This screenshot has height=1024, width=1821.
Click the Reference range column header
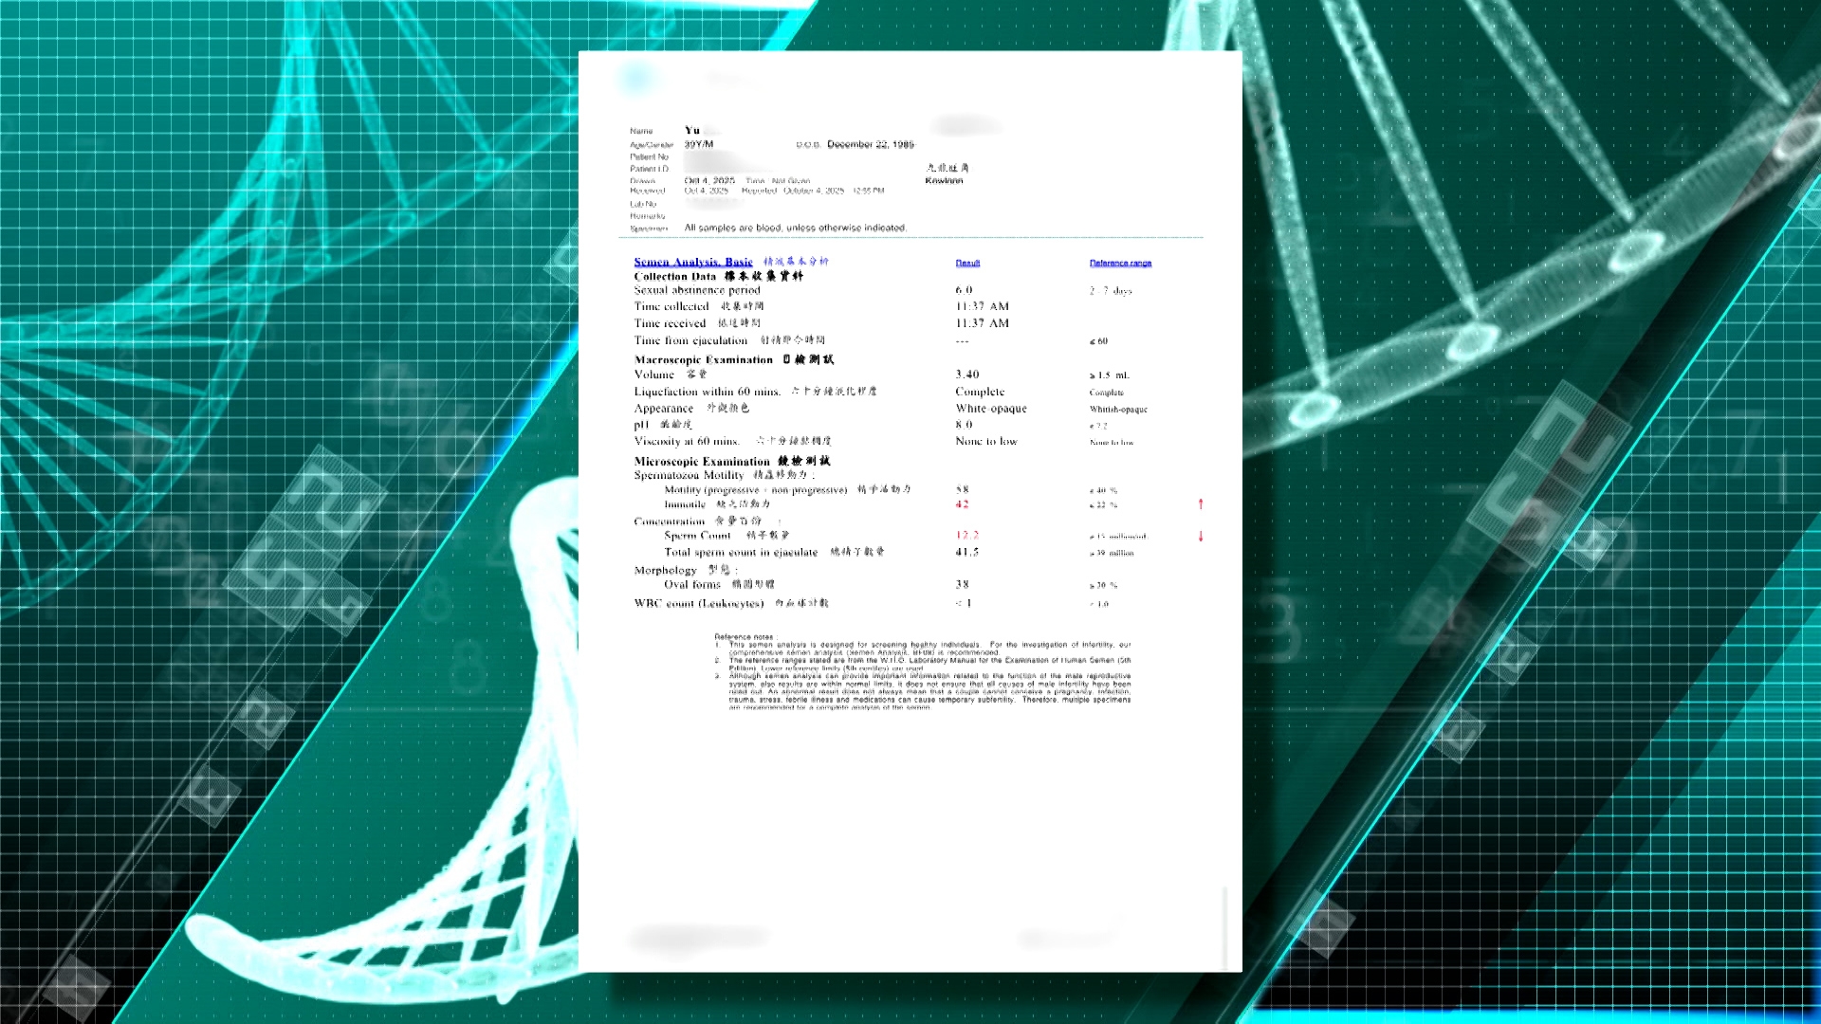point(1120,263)
